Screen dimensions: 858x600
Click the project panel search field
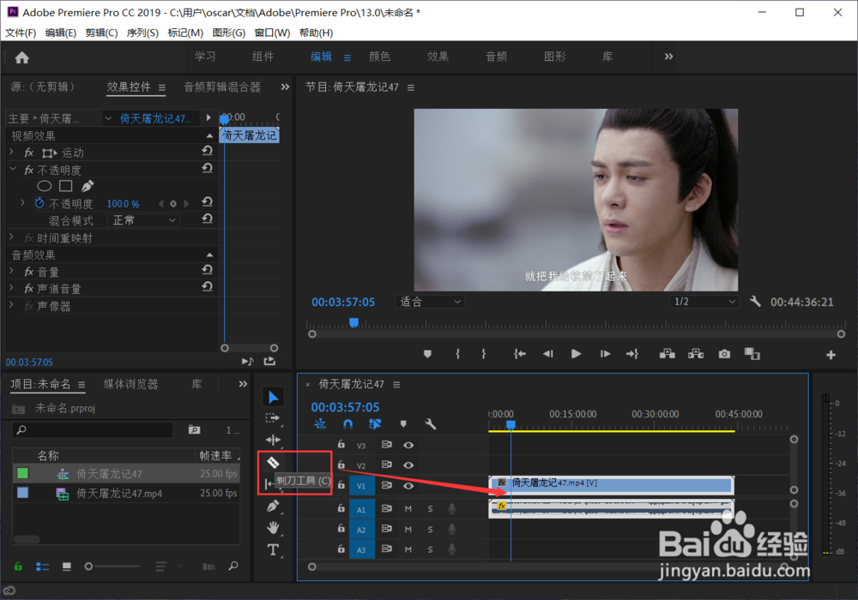pyautogui.click(x=93, y=430)
